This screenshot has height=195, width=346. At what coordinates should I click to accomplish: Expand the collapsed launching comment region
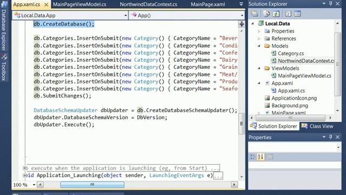(25, 168)
